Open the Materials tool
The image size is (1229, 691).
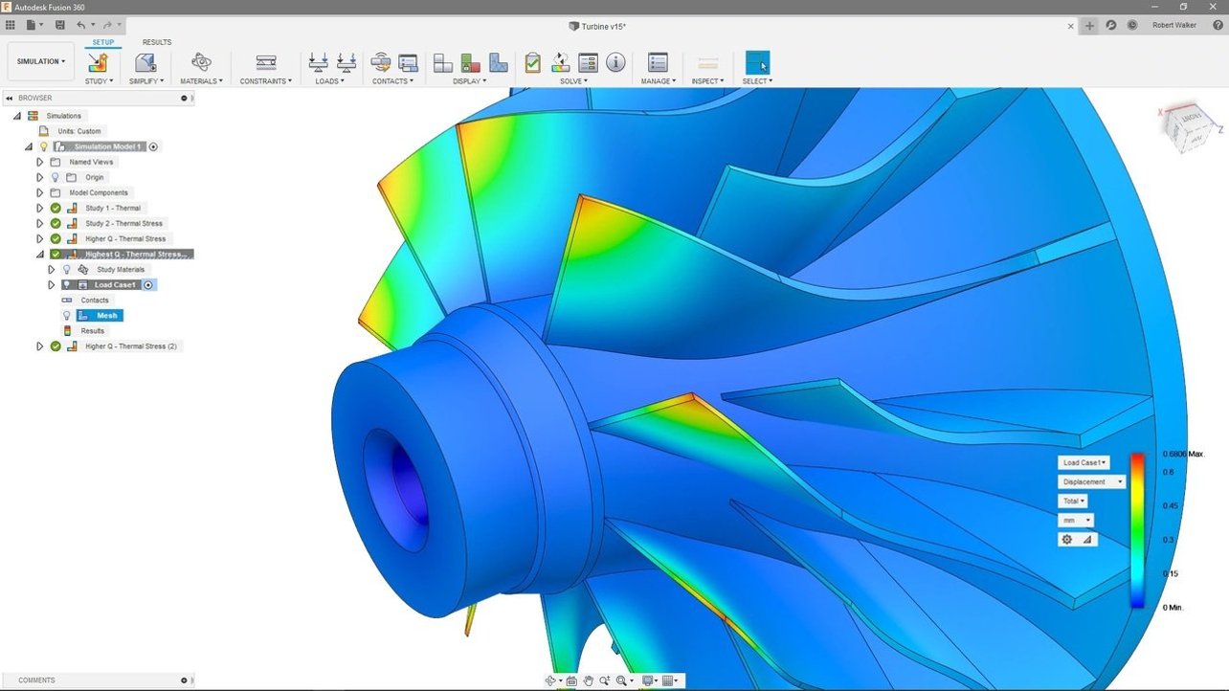(201, 62)
